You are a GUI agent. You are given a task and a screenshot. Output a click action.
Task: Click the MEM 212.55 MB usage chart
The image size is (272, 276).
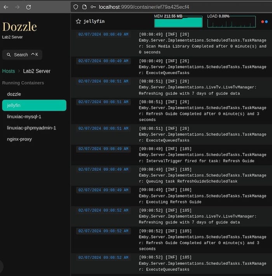tap(178, 21)
